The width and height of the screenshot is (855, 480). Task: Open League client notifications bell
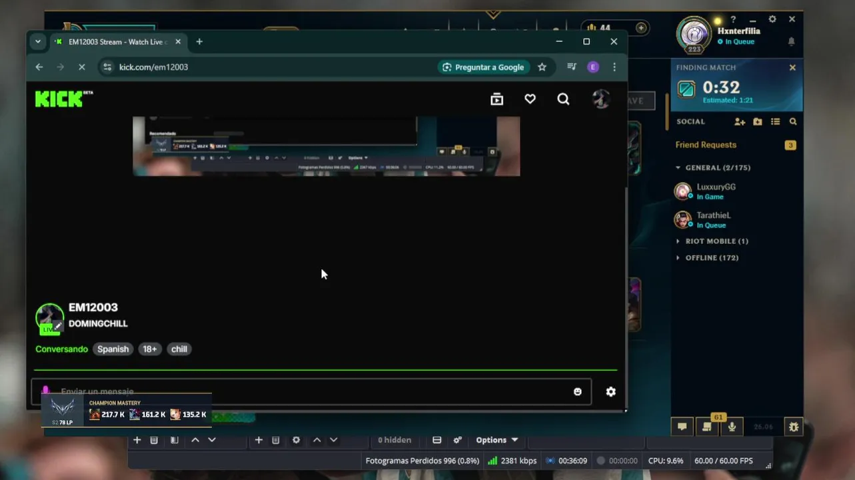(792, 41)
